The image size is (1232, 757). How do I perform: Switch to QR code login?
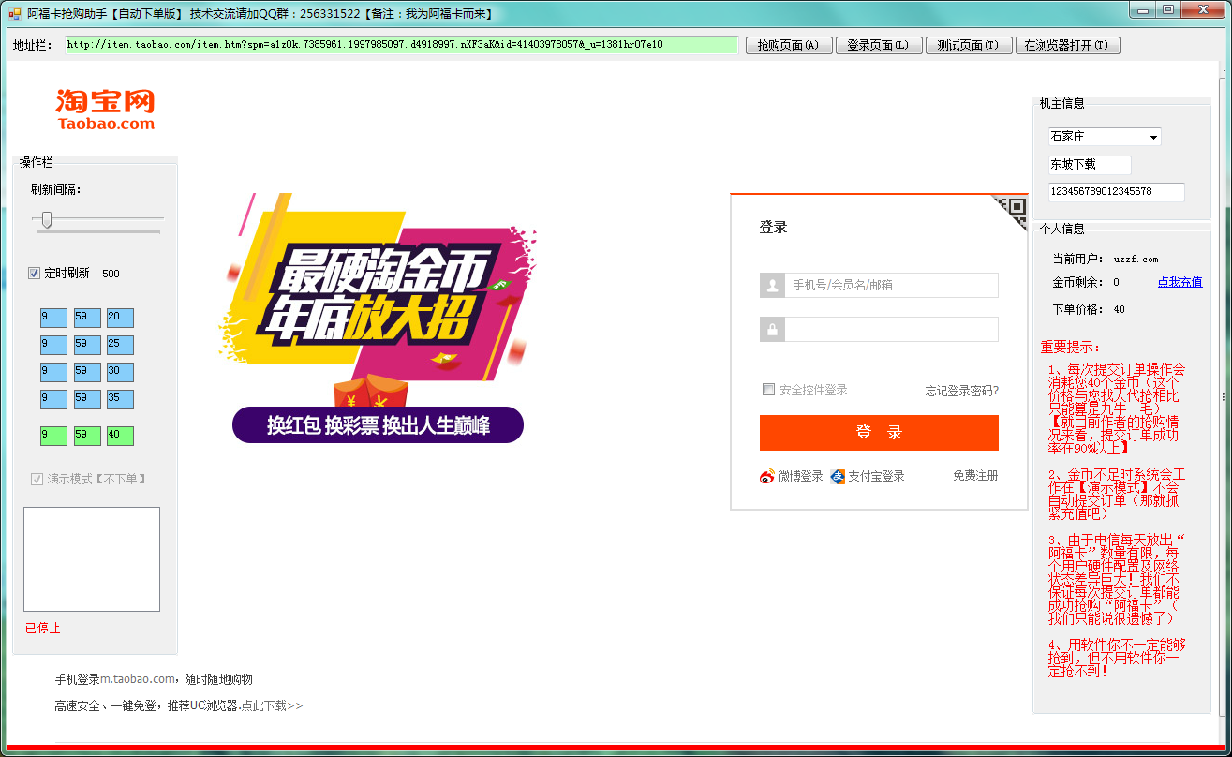tap(1010, 212)
